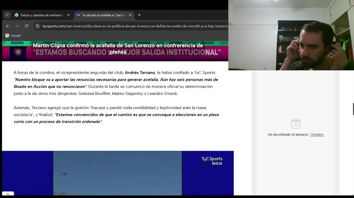The image size is (354, 198).
Task: View site information icon in address bar
Action: coord(37,26)
